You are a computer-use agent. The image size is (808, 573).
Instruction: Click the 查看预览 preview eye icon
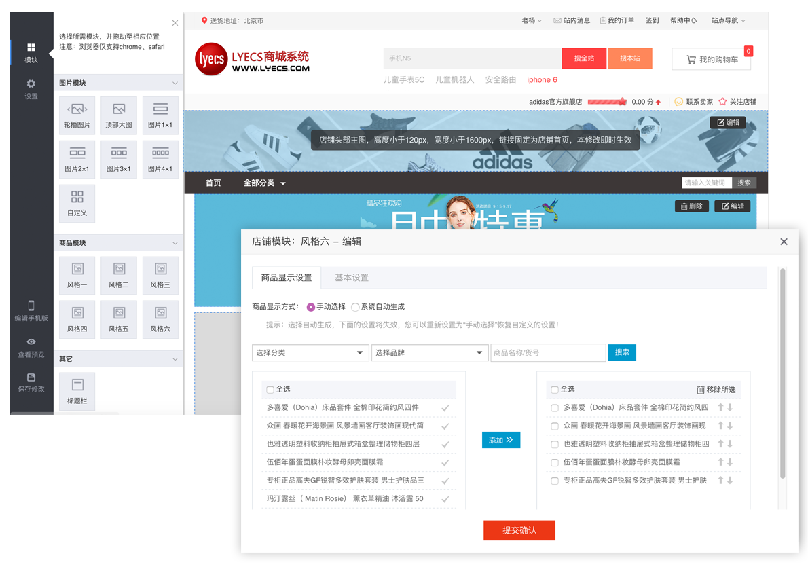tap(31, 348)
